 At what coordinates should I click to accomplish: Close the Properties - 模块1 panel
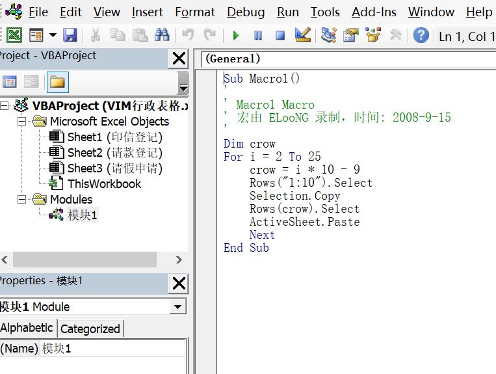[x=179, y=283]
